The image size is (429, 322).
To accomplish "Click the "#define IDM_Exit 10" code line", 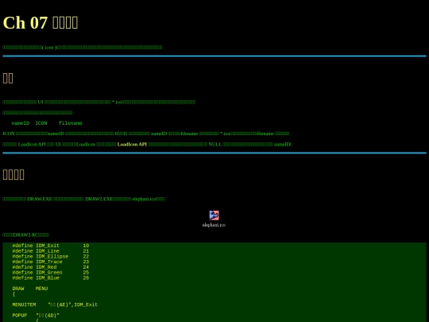I will click(51, 246).
